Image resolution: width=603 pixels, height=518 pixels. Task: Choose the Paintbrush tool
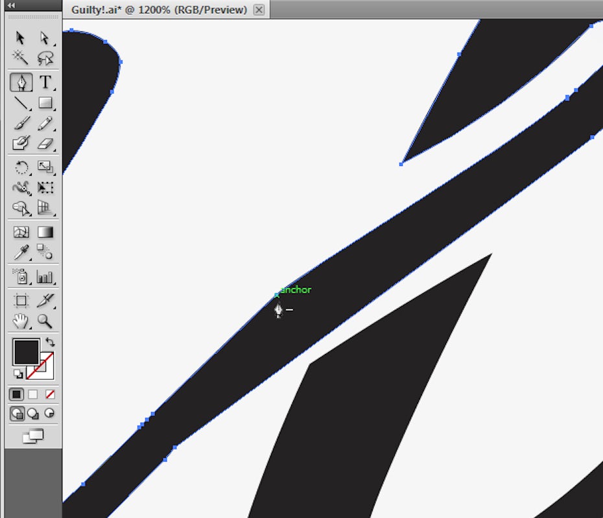coord(21,123)
